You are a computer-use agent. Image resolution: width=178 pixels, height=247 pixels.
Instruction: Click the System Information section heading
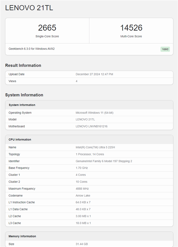(24, 95)
